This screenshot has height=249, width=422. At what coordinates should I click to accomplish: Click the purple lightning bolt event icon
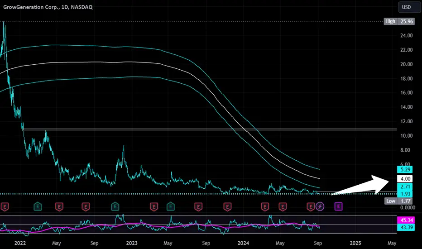[320, 206]
